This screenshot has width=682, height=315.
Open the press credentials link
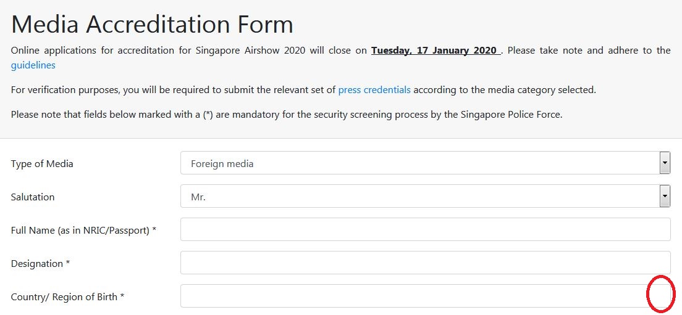click(x=374, y=89)
